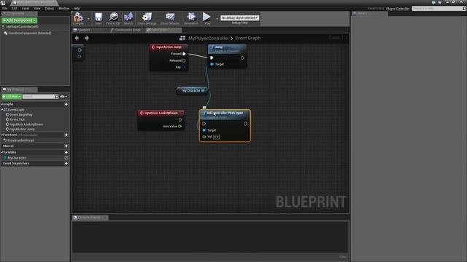Select MyPlayerController(self) in Components

click(22, 26)
